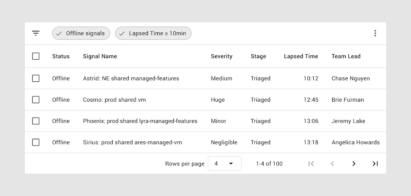Open the Cosmo: prod shared vm row
Image resolution: width=411 pixels, height=196 pixels.
[x=206, y=100]
